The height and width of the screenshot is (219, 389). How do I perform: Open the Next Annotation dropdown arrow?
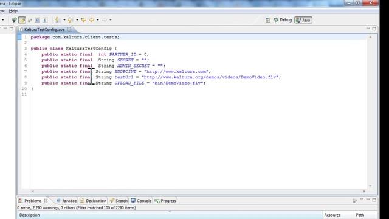pos(64,20)
